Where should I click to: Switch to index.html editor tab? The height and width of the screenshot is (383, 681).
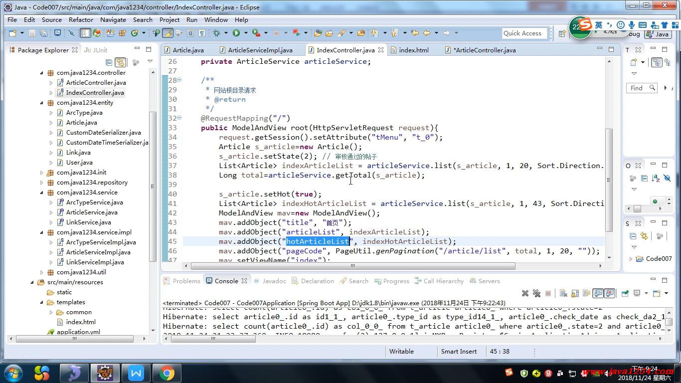pyautogui.click(x=413, y=50)
